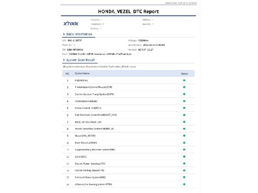Select Meter(CAN_METER) text

coord(85,136)
